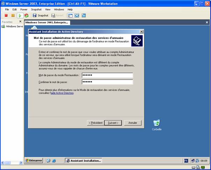Image resolution: width=211 pixels, height=170 pixels.
Task: Click the Suivant button
Action: click(113, 123)
